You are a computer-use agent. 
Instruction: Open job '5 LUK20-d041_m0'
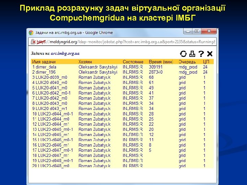click(x=50, y=88)
